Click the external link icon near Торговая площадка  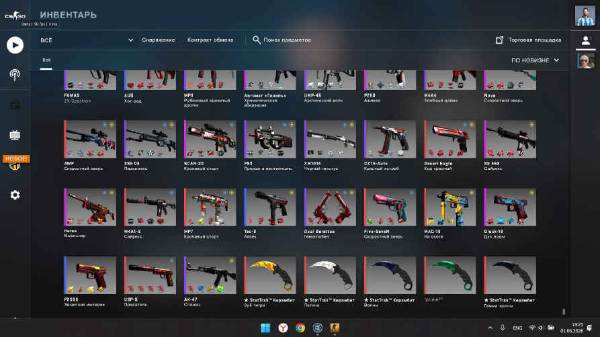coord(499,40)
